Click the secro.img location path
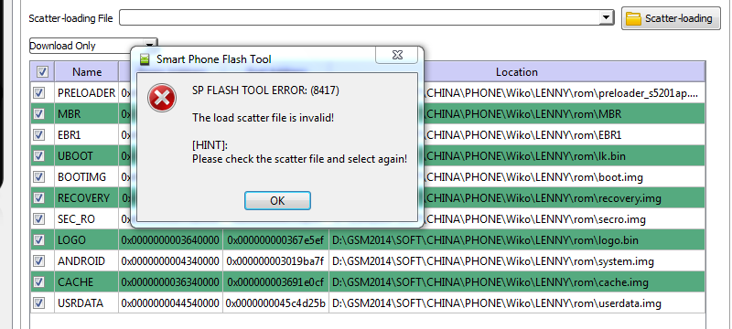The height and width of the screenshot is (329, 732). (x=534, y=219)
